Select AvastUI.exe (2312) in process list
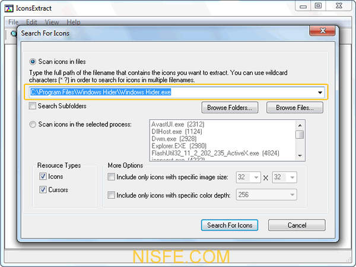Screen dimensions: 356x267 178,125
